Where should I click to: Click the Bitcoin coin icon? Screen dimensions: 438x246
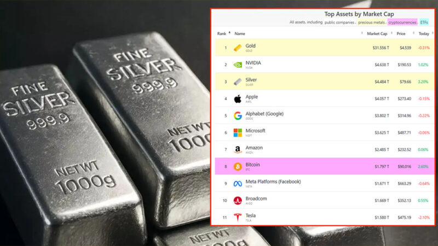point(238,167)
